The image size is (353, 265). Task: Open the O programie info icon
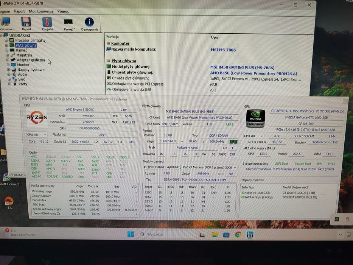pyautogui.click(x=89, y=24)
